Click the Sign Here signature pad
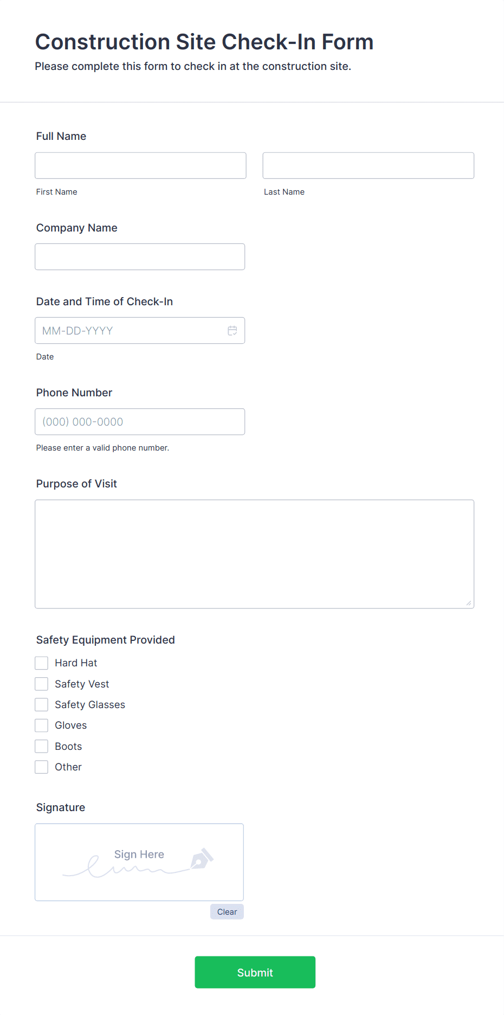 point(139,862)
